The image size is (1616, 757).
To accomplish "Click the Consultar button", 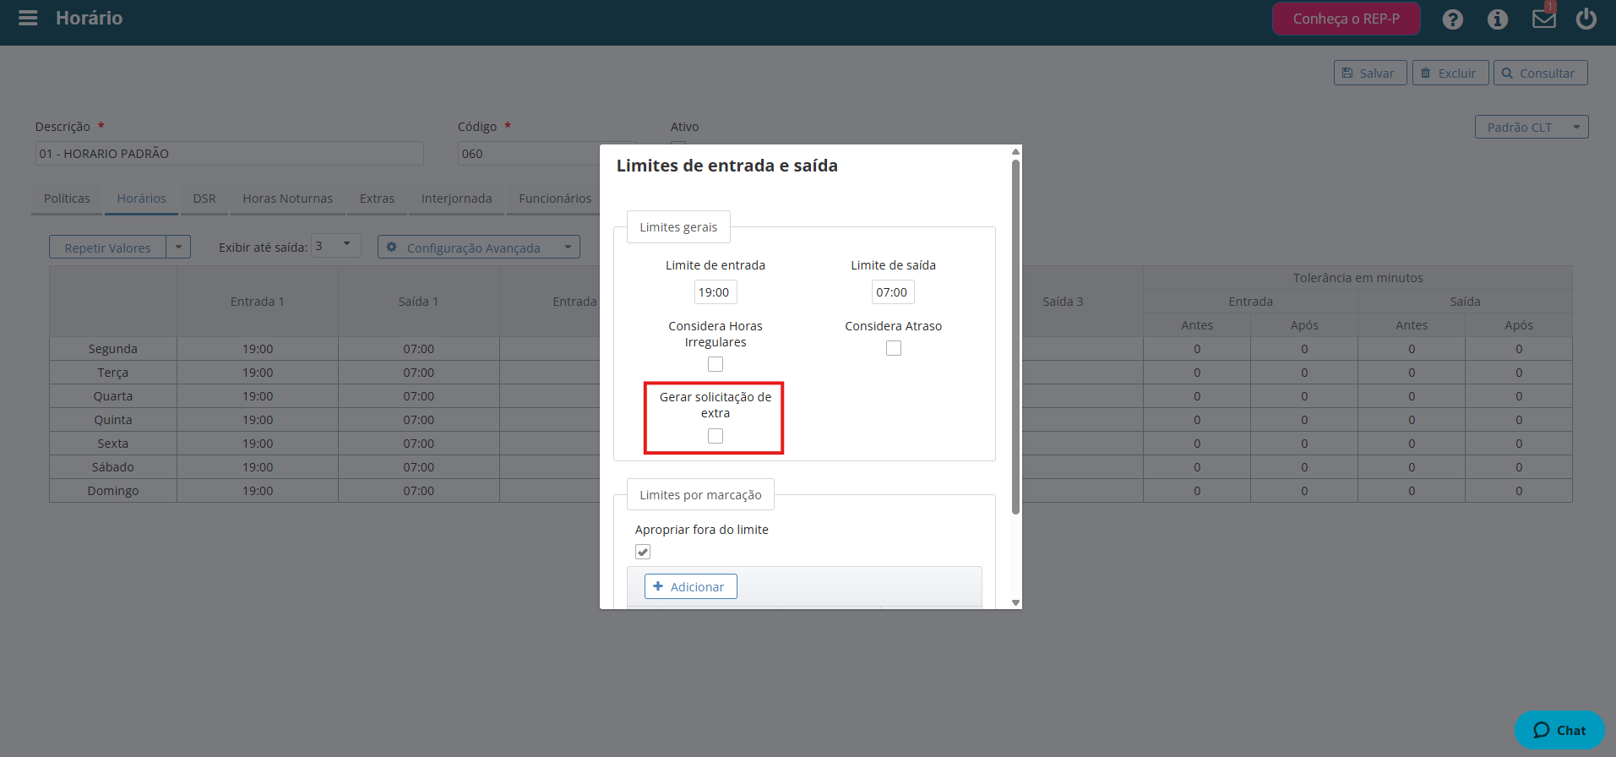I will (x=1540, y=73).
